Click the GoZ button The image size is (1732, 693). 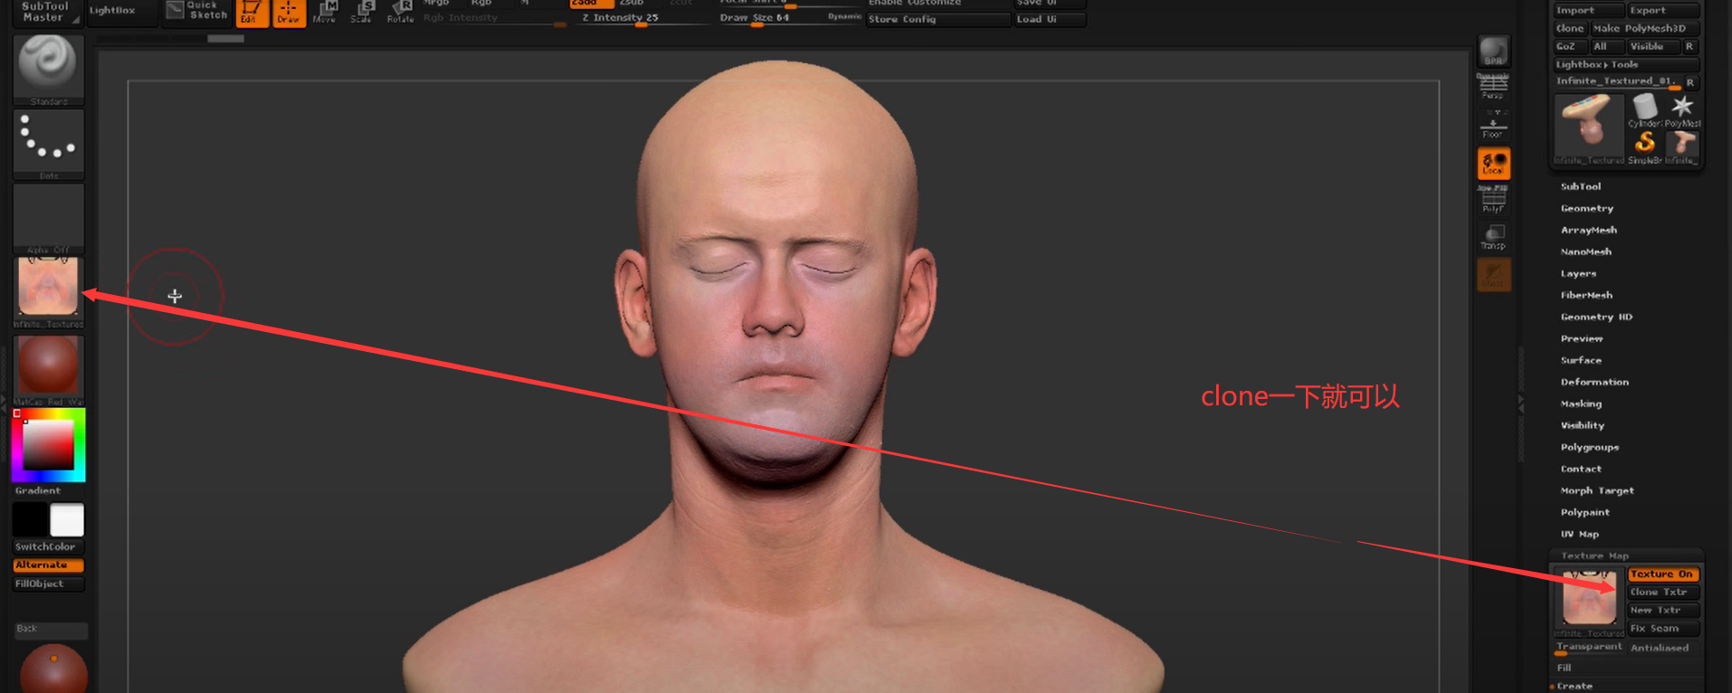tap(1570, 47)
